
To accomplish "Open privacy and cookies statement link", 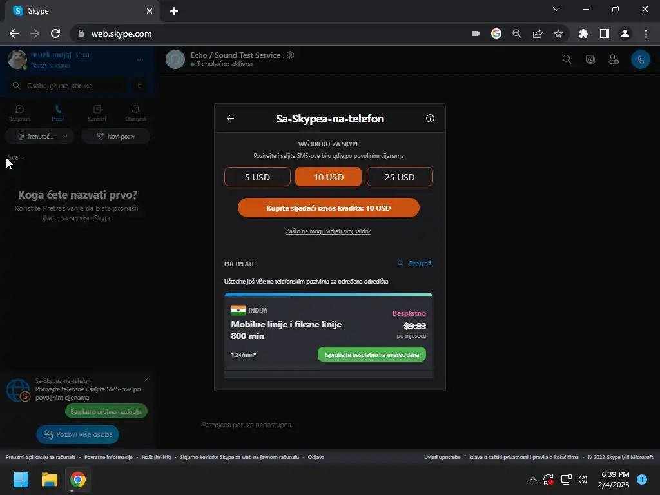I will coord(524,457).
